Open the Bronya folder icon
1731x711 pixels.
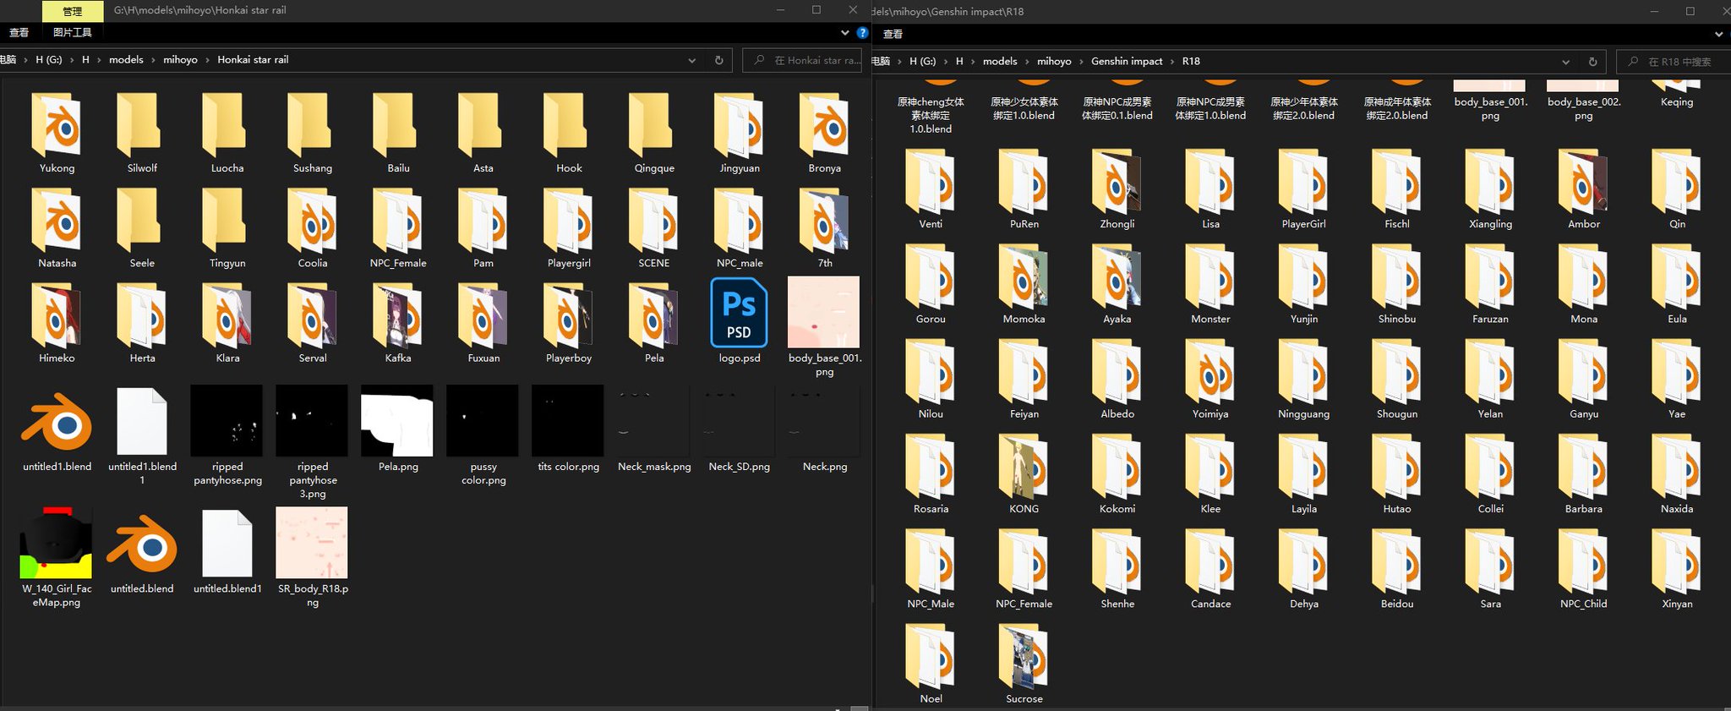pyautogui.click(x=824, y=124)
